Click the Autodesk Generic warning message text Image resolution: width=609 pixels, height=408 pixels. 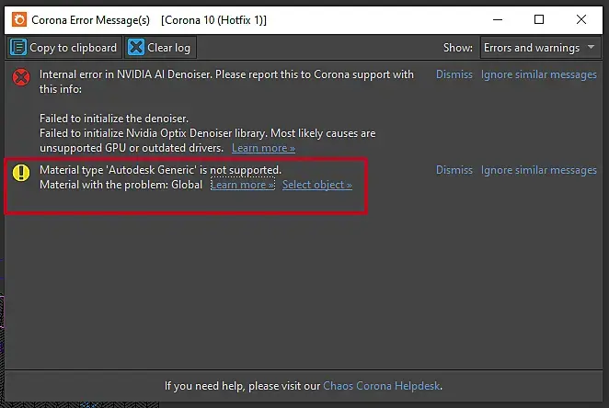(160, 170)
